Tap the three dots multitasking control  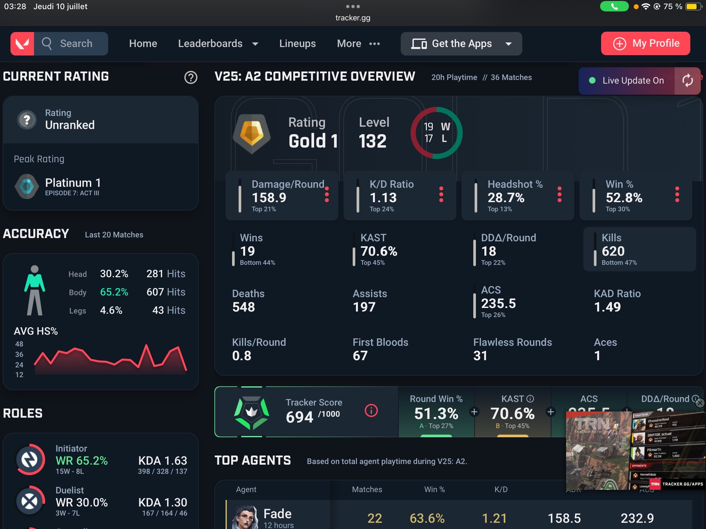[x=353, y=6]
